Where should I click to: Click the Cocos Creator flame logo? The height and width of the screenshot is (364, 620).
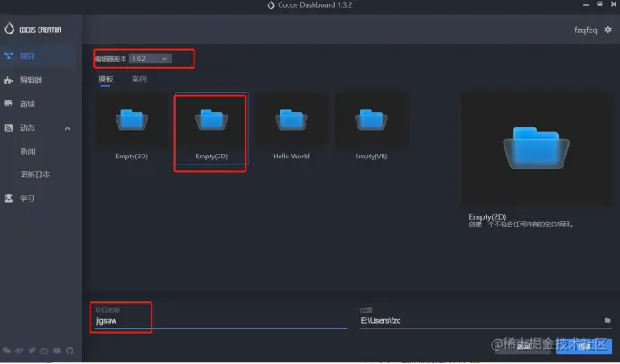coord(10,29)
